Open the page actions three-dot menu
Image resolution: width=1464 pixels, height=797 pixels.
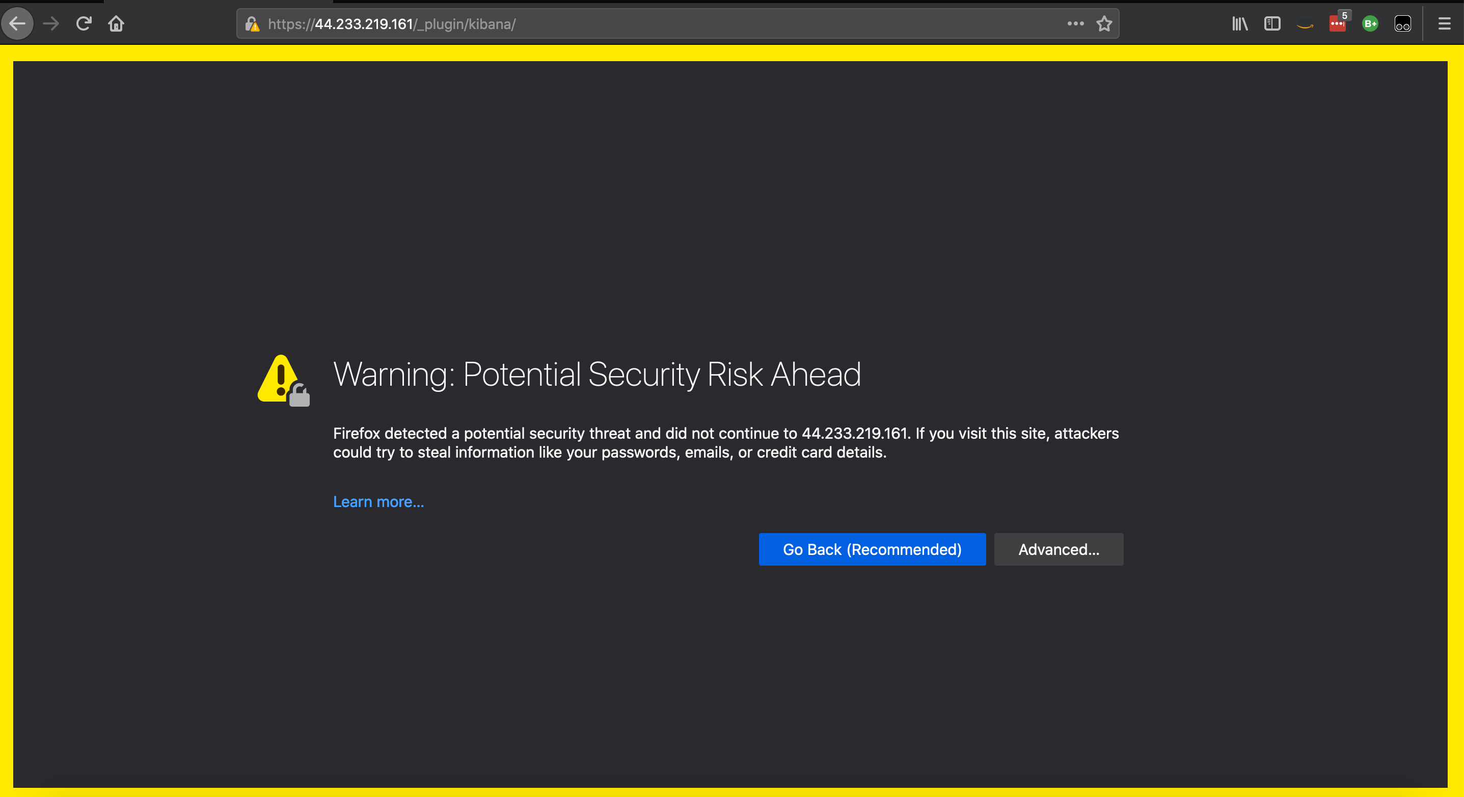(x=1075, y=23)
